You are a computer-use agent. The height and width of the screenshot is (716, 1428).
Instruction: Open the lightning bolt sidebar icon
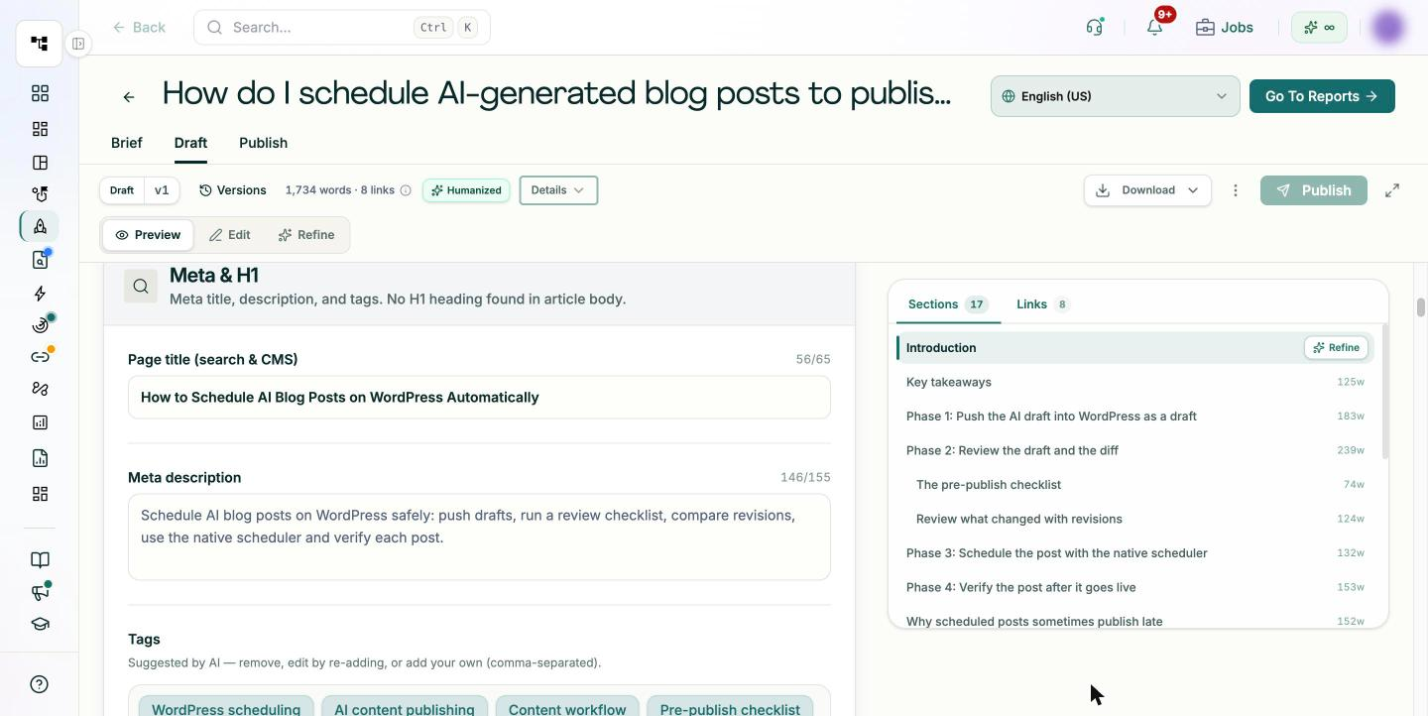tap(40, 294)
